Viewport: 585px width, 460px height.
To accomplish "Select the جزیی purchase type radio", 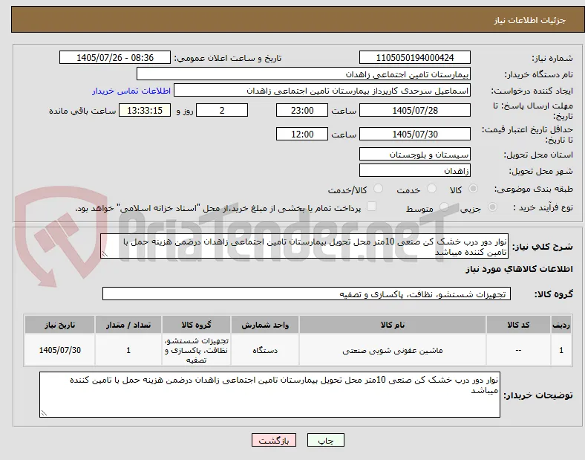I will click(492, 207).
